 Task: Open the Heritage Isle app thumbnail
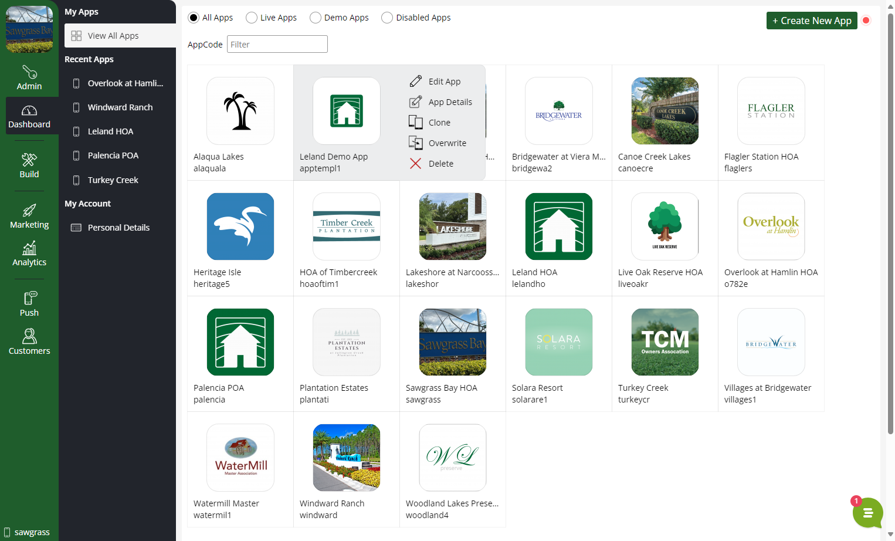(x=240, y=226)
